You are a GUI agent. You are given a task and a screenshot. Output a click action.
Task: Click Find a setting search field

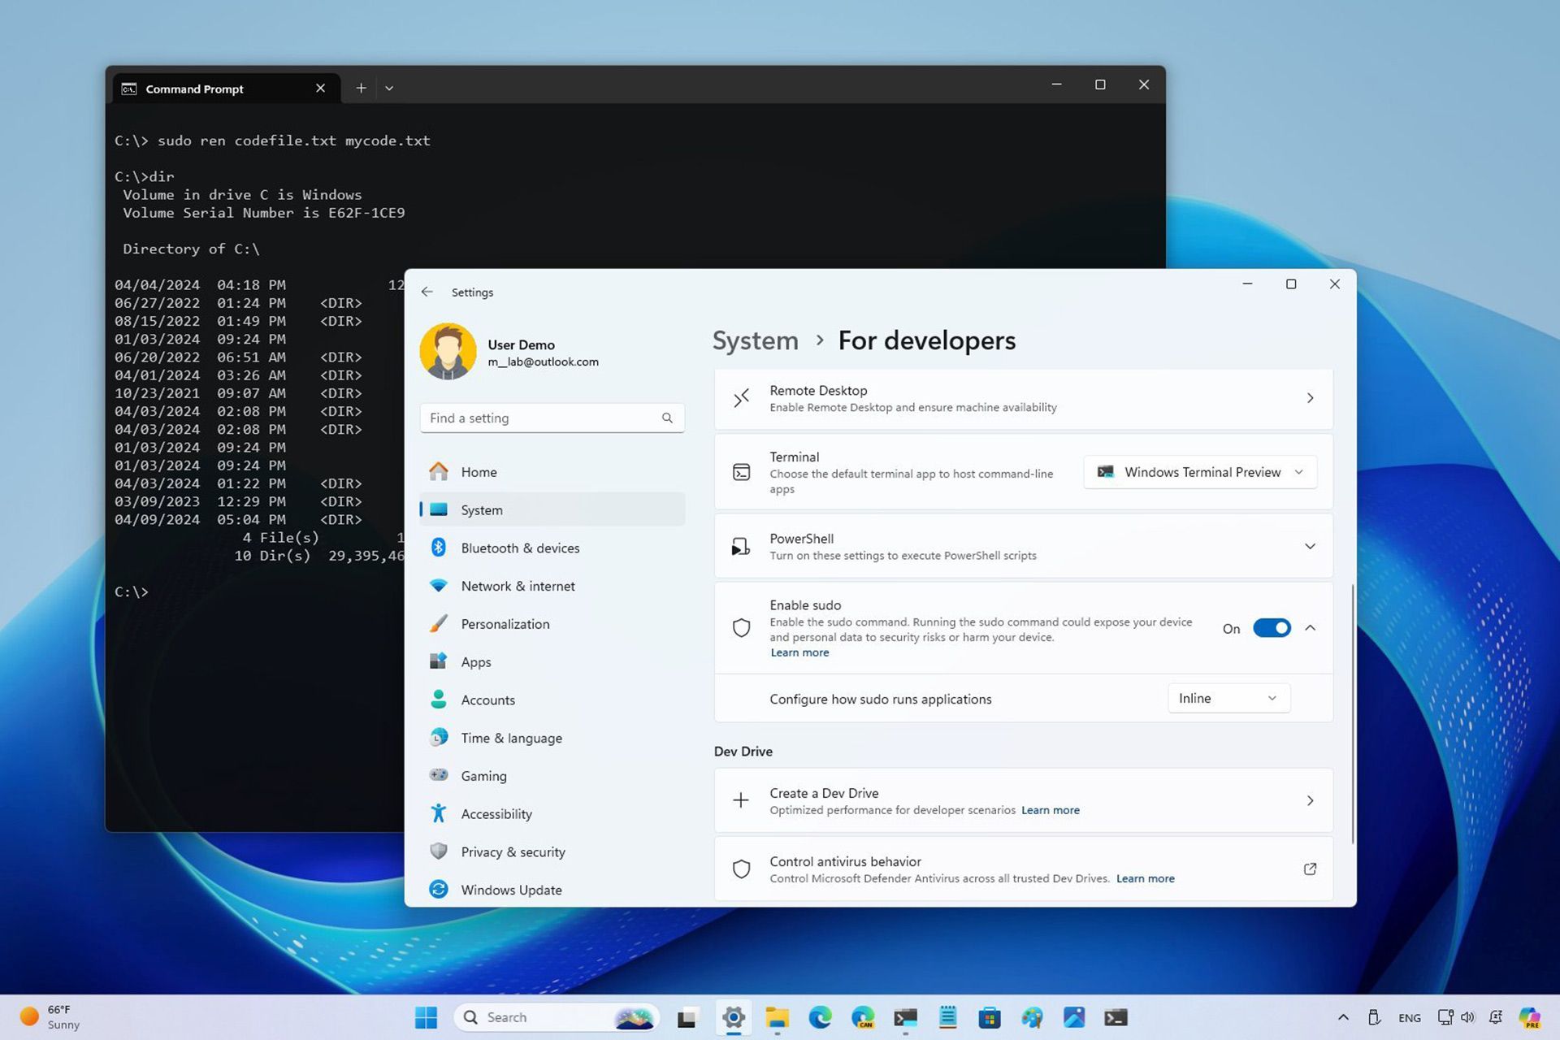click(552, 418)
